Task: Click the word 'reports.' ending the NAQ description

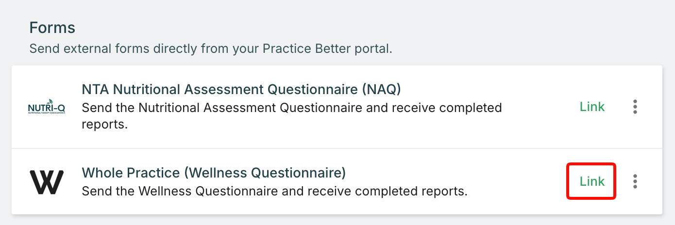Action: 104,125
